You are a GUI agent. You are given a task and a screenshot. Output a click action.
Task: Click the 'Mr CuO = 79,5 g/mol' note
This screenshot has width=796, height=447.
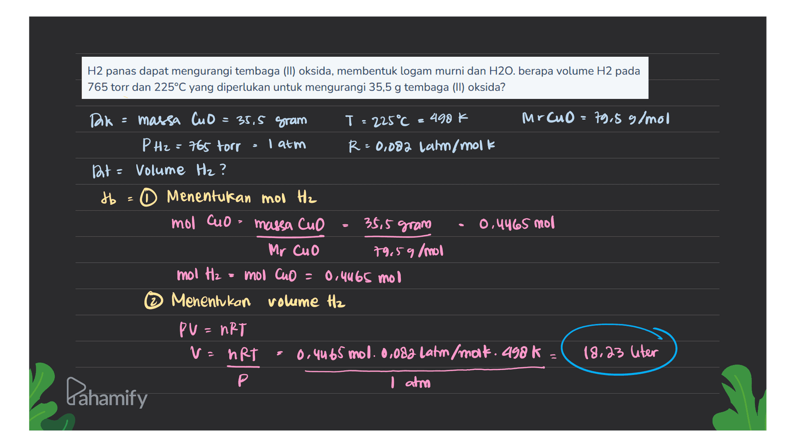tap(595, 118)
